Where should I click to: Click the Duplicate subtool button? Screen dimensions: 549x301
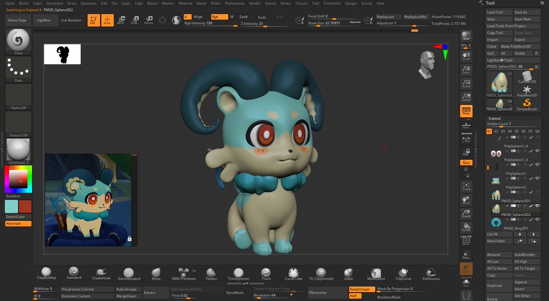(x=498, y=285)
